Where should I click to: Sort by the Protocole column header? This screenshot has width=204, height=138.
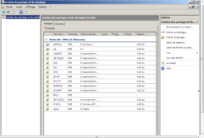coord(73,34)
